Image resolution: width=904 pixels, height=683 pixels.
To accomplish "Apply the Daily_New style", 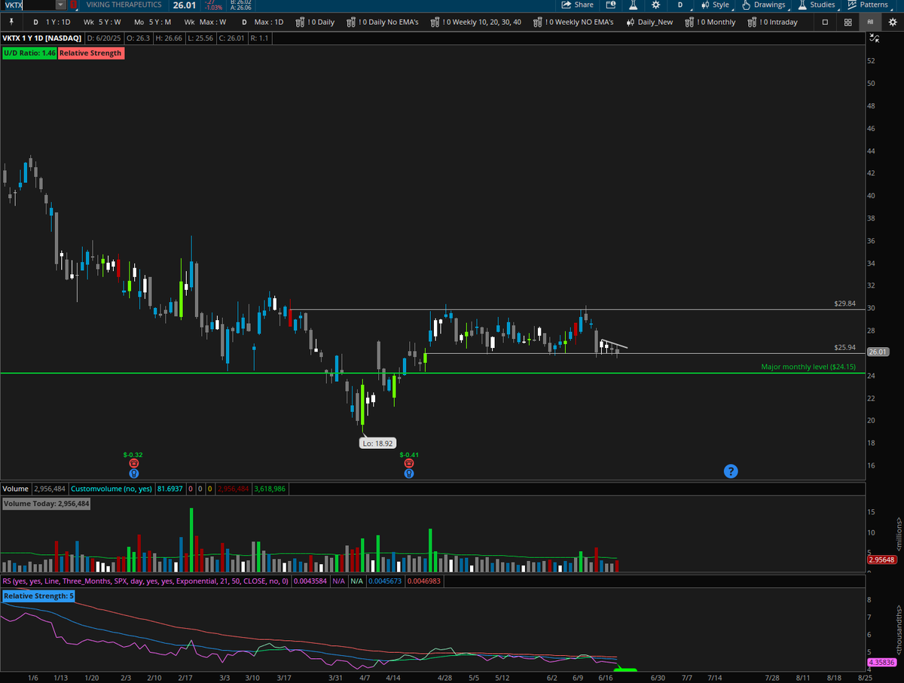I will pyautogui.click(x=649, y=22).
